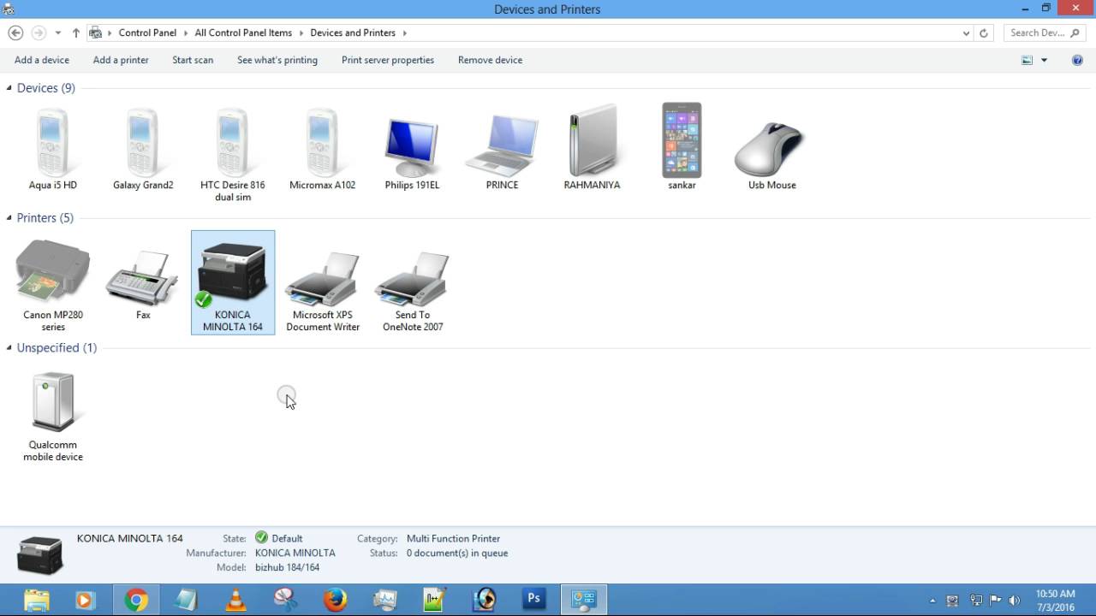Open the change view dropdown arrow

click(1044, 60)
